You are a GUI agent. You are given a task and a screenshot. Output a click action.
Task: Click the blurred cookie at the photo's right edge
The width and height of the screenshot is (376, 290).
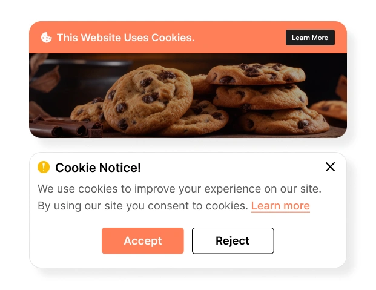(330, 110)
